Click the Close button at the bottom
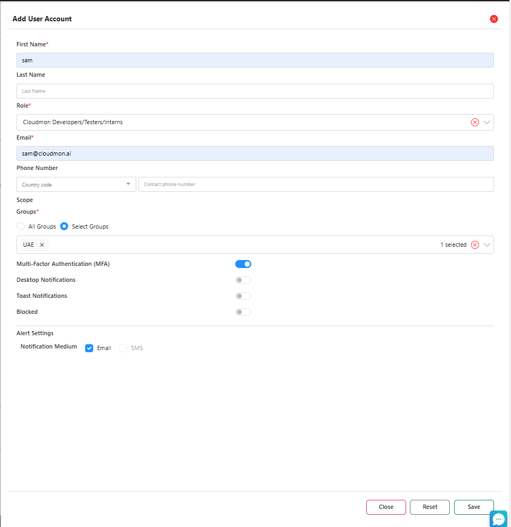Image resolution: width=511 pixels, height=527 pixels. (x=386, y=507)
